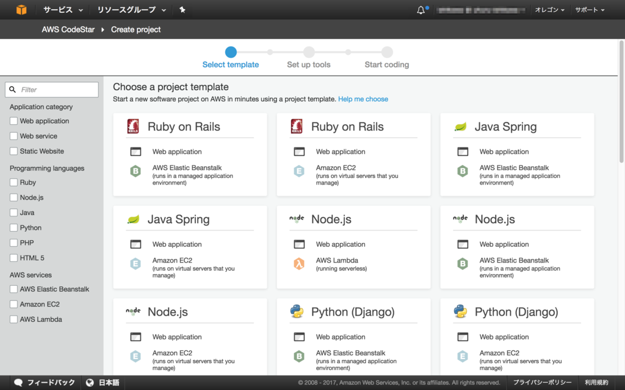Click EC2 E icon on Node.js card
Viewport: 625px width, 390px height.
coord(135,356)
